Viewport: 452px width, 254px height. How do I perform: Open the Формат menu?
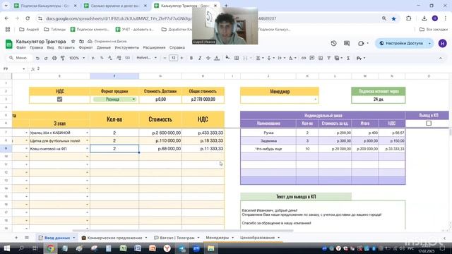click(85, 47)
